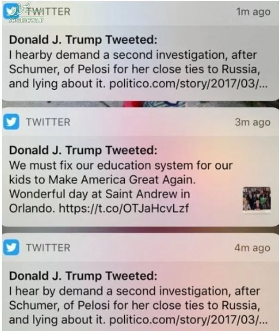Open the t.co/OTJaHcvLzf link
The height and width of the screenshot is (331, 279).
[x=124, y=208]
